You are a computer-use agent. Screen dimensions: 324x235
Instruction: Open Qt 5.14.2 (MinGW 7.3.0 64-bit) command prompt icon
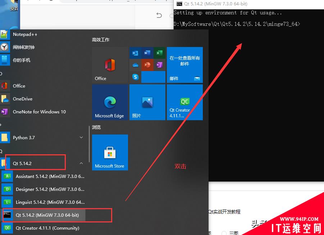[7, 215]
